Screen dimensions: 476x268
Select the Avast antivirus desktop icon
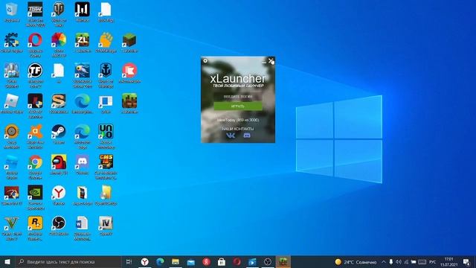pyautogui.click(x=35, y=135)
